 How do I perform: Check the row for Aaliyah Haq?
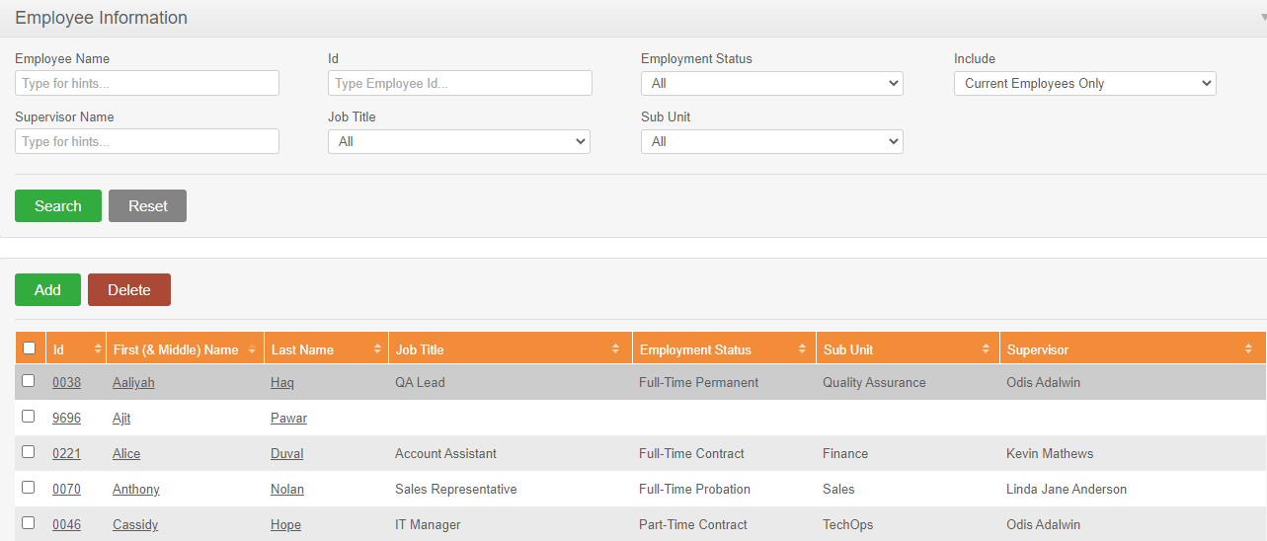tap(29, 380)
